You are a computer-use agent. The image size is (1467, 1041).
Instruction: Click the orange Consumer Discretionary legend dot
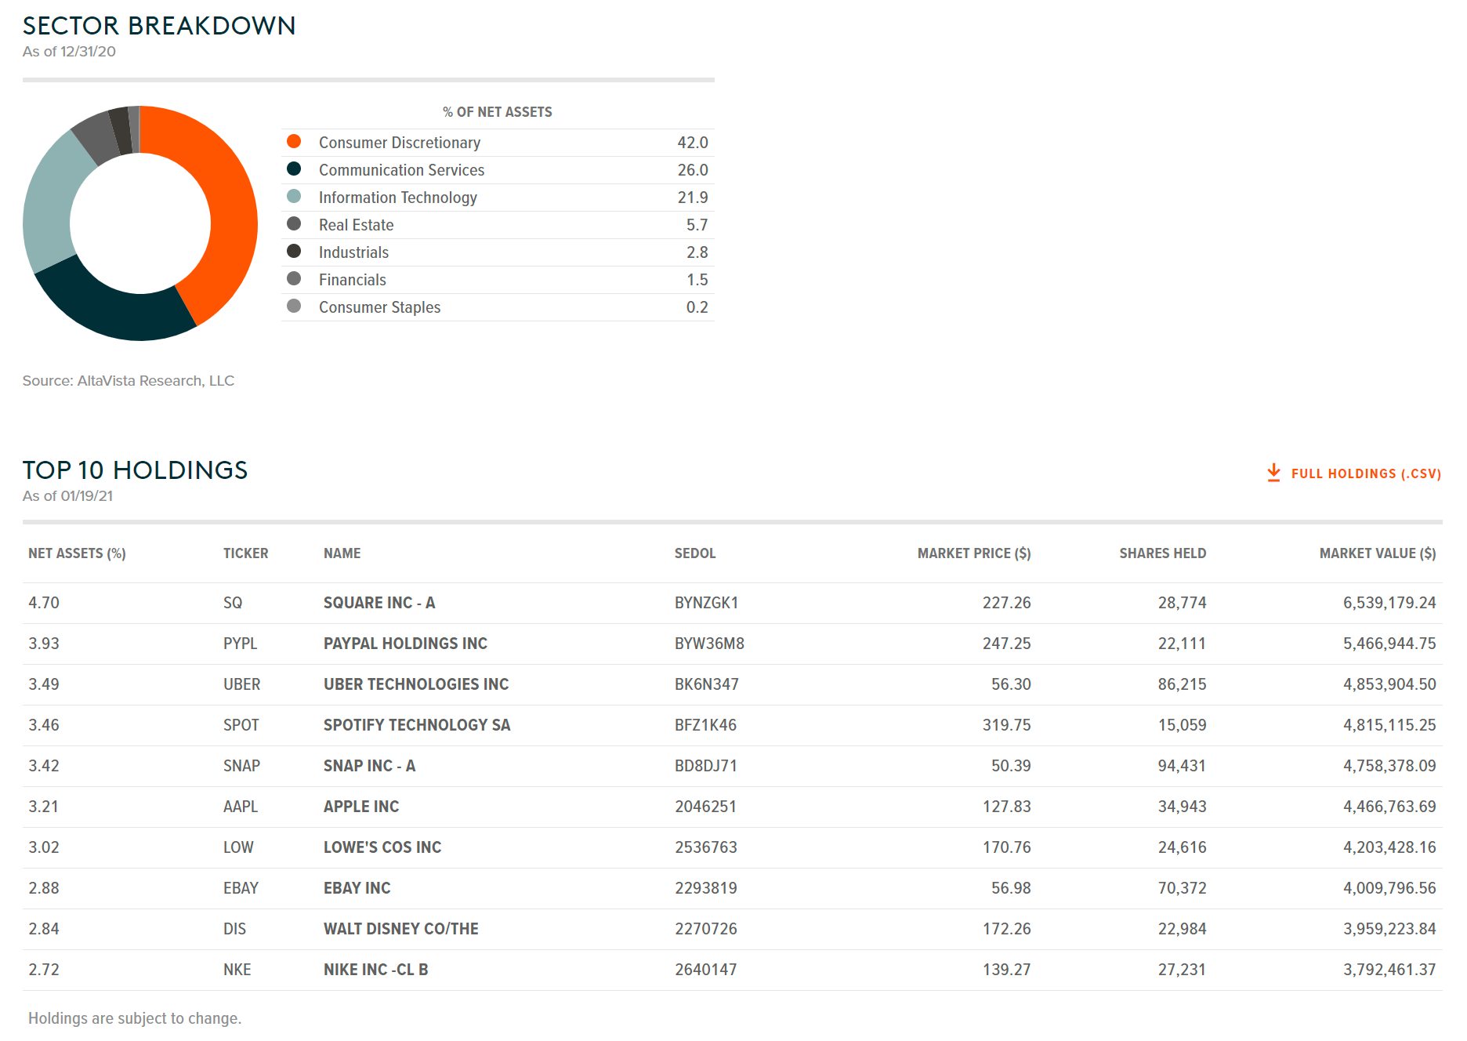point(294,142)
